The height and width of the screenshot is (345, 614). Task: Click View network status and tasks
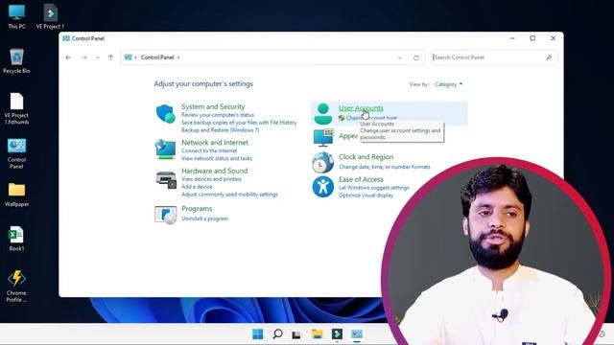point(217,158)
